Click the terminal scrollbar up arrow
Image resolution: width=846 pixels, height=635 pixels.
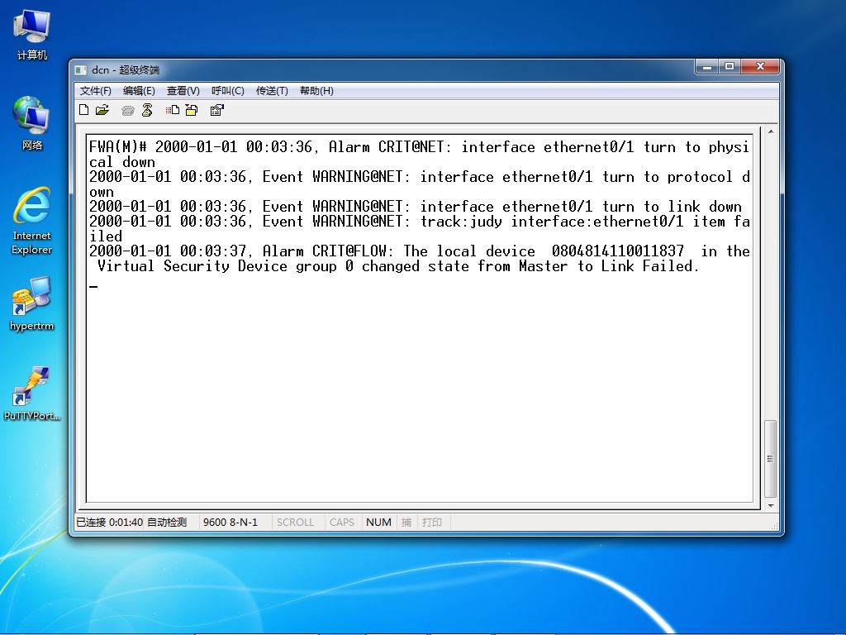(x=771, y=131)
